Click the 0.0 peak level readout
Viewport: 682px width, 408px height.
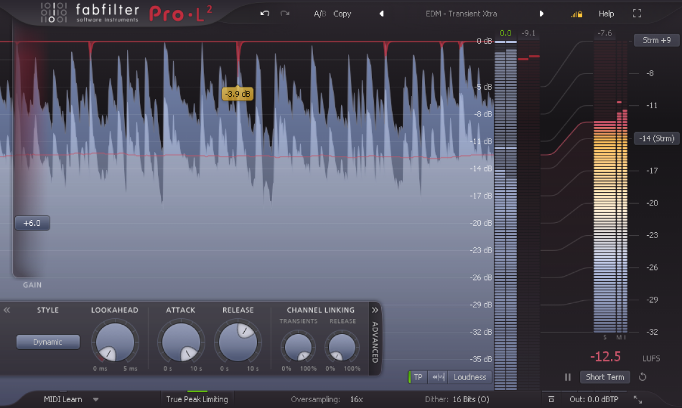[x=505, y=33]
